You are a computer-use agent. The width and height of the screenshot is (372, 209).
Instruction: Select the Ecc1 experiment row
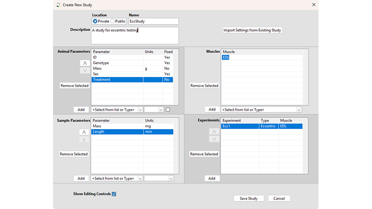(x=239, y=126)
